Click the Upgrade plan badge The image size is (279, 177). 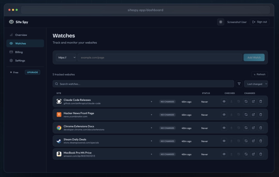(x=32, y=72)
